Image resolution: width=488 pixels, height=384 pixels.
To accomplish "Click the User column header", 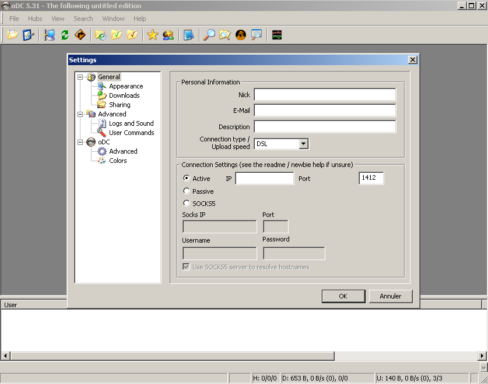I will pos(34,305).
